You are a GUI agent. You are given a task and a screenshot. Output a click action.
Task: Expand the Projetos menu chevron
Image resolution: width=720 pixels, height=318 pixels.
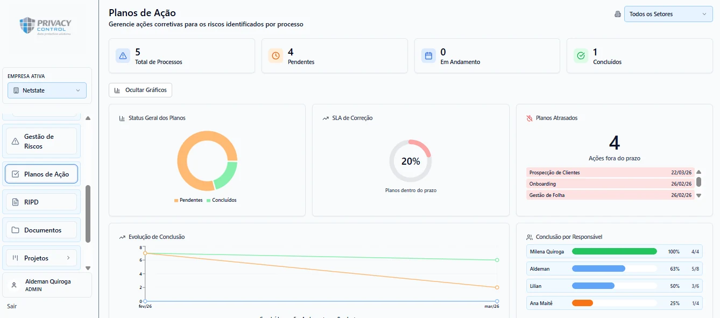point(68,258)
